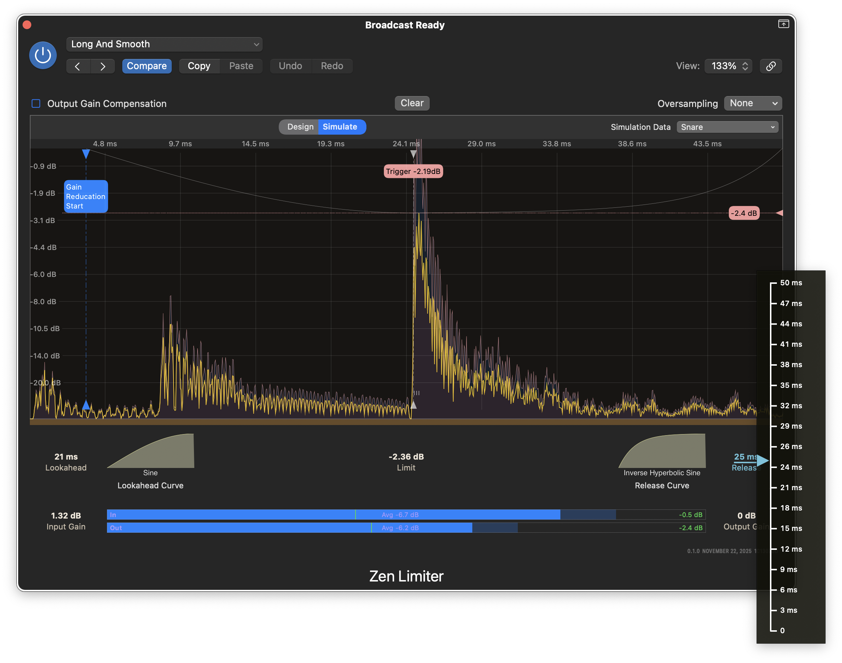Open the Simulation Data Snare dropdown
842x663 pixels.
(x=727, y=127)
